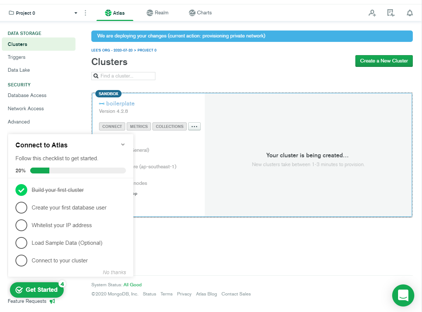Open Advanced security settings
Viewport: 422px width, 312px height.
18,122
